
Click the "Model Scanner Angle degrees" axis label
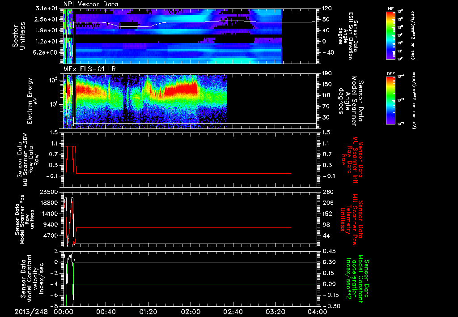351,101
